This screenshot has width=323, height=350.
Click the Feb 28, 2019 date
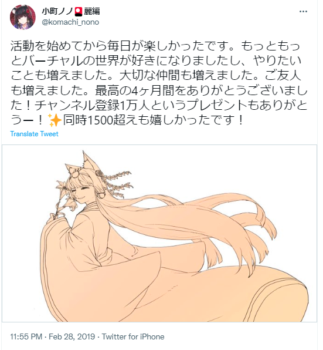72,336
